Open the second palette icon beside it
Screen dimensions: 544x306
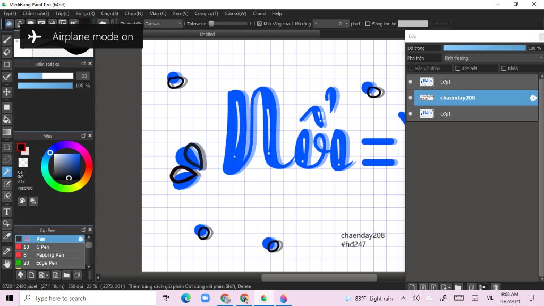click(x=33, y=200)
